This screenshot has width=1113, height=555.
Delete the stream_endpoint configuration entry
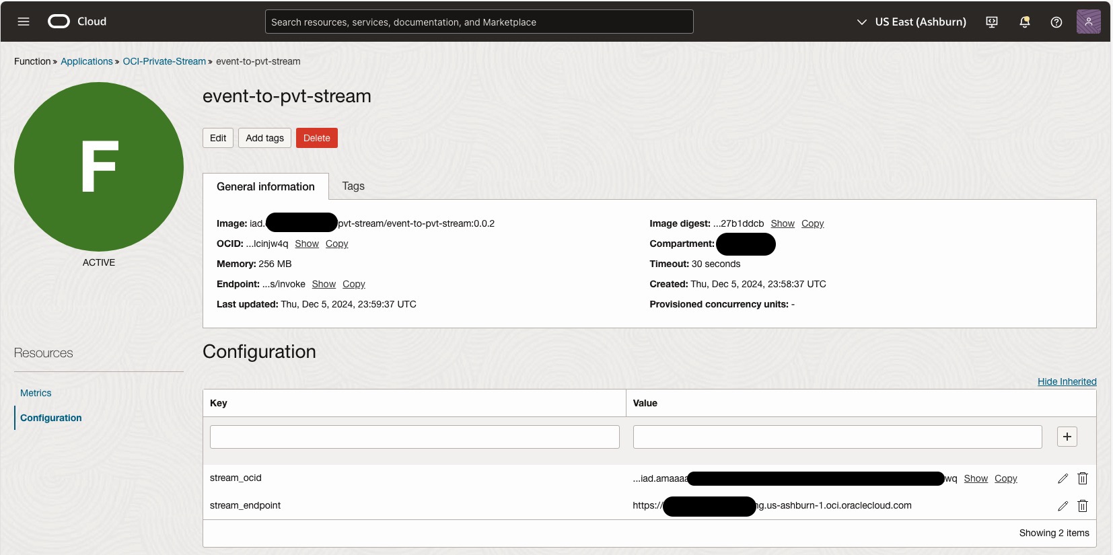tap(1083, 506)
